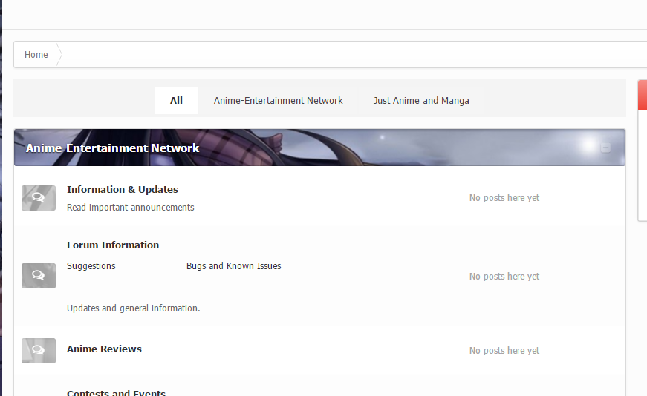Click 'No posts here yet' beside Information & Updates
The image size is (647, 396).
(504, 198)
